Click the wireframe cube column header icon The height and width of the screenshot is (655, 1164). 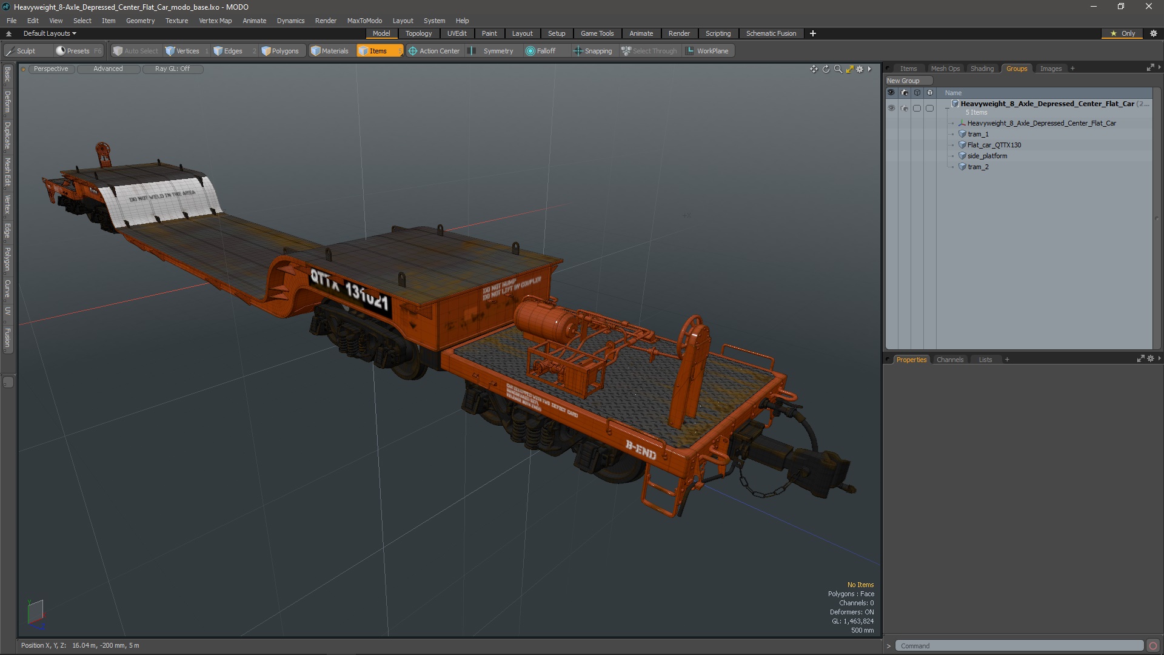tap(917, 93)
